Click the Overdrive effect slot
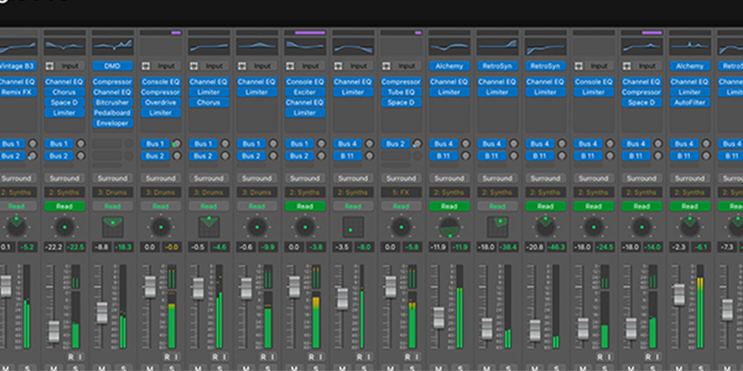 160,102
